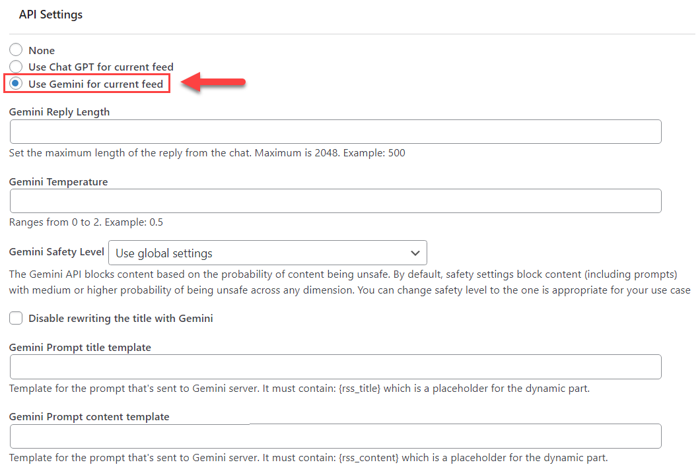Click the 'Maximum is 2048' help text
This screenshot has height=475, width=700.
[207, 153]
